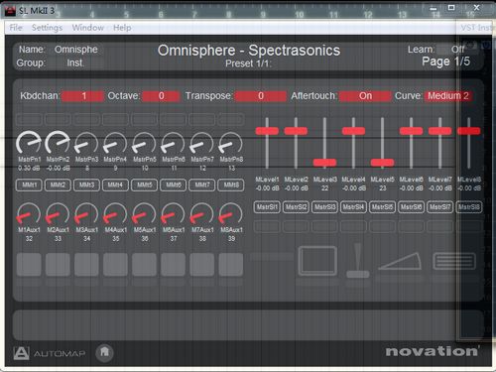Image resolution: width=496 pixels, height=372 pixels.
Task: Toggle the MMt6 button
Action: pyautogui.click(x=173, y=185)
